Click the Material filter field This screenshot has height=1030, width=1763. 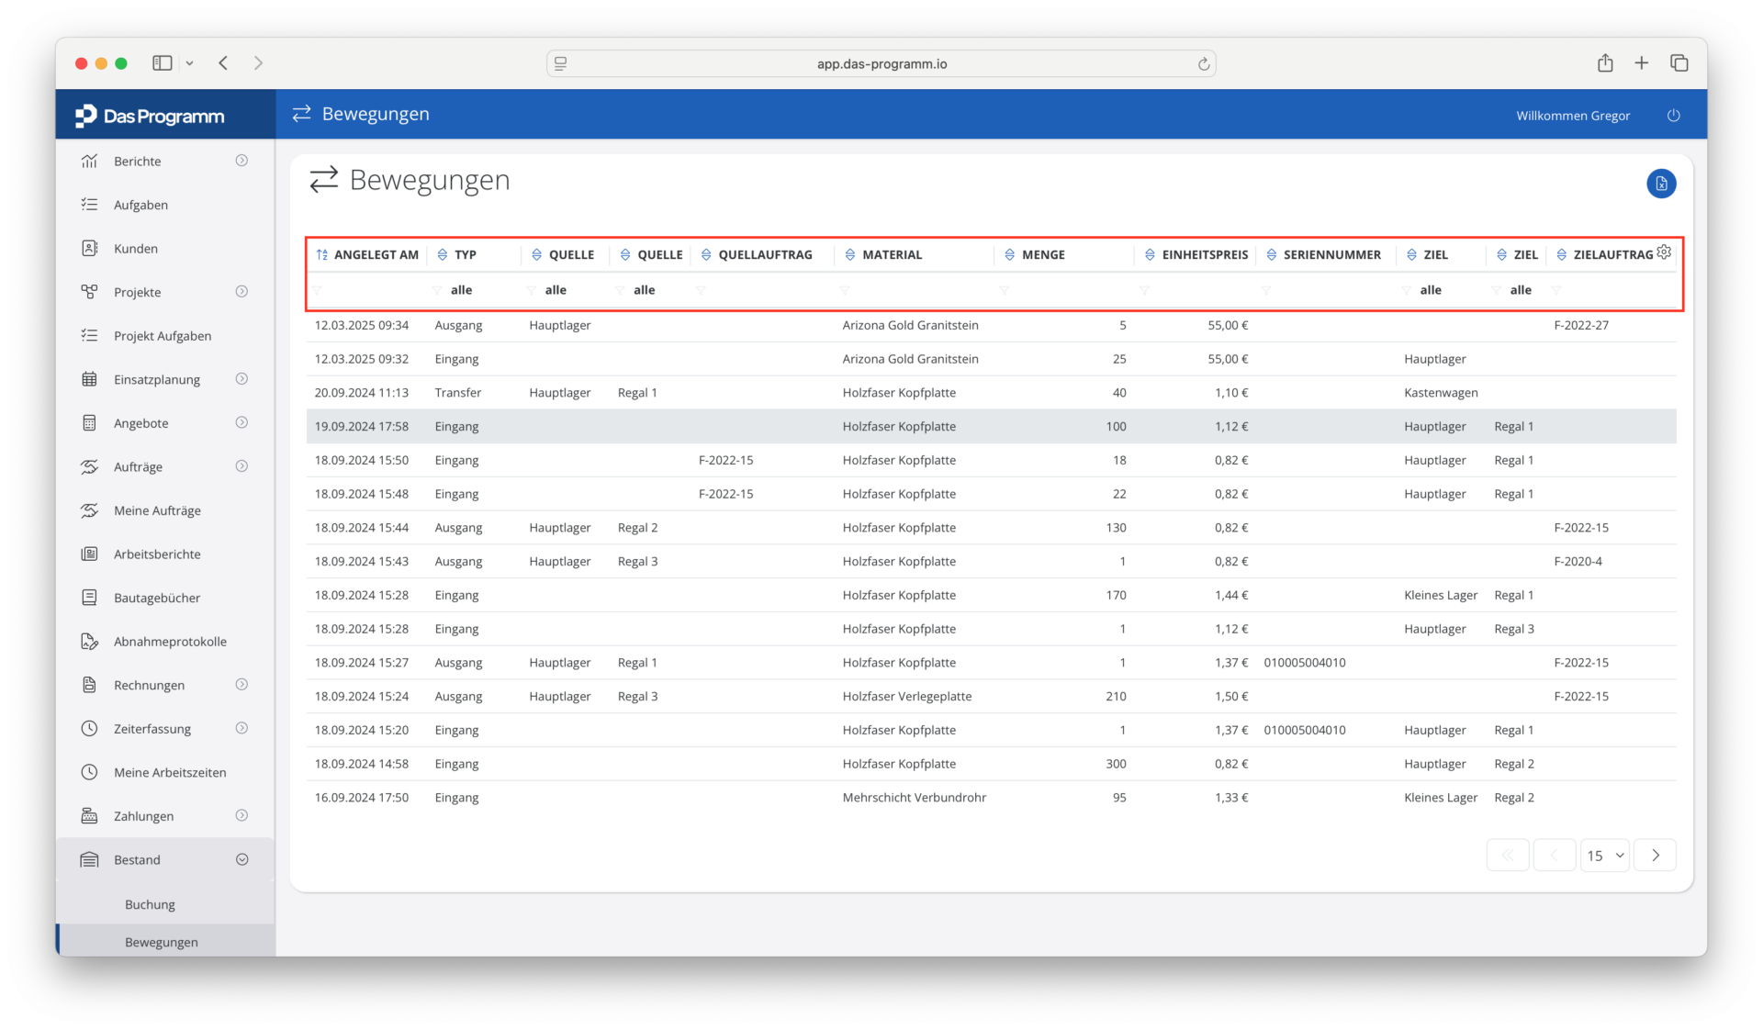click(x=914, y=290)
